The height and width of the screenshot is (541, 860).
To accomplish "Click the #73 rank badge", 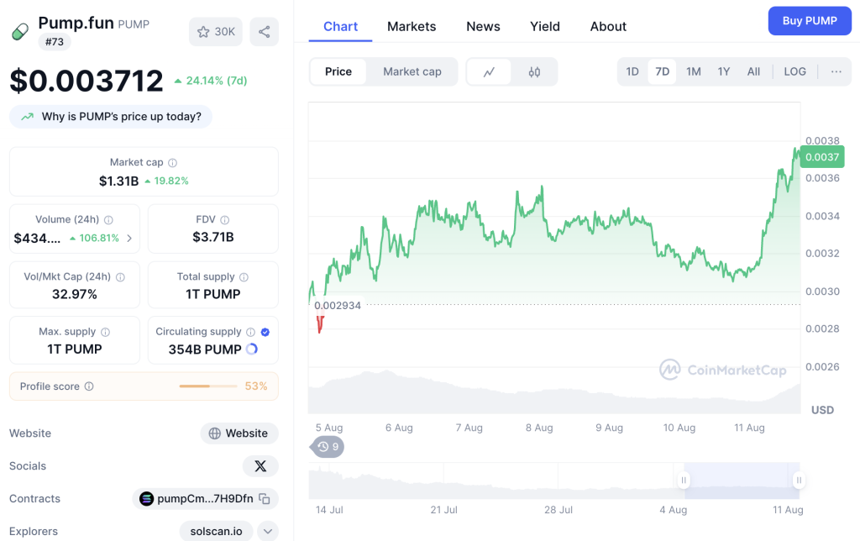I will tap(55, 42).
